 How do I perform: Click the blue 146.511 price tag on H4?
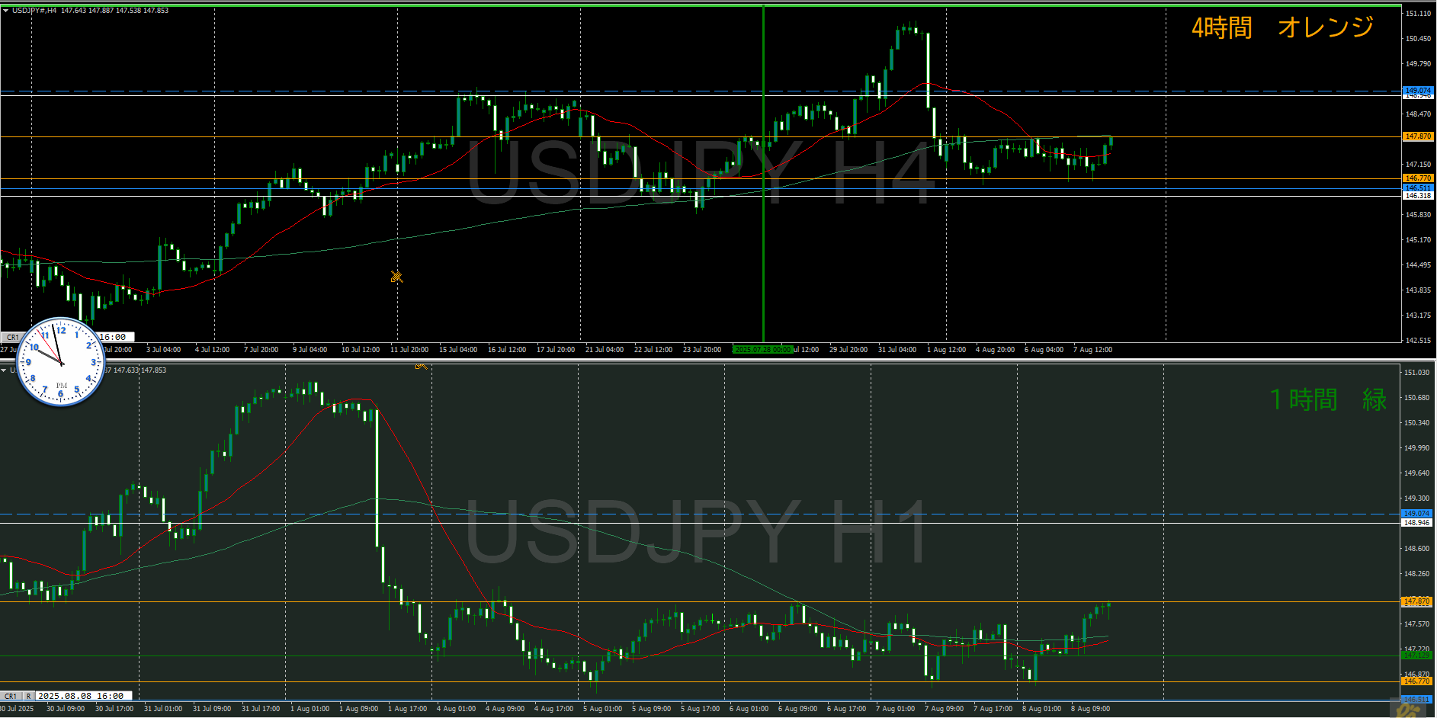click(1418, 188)
